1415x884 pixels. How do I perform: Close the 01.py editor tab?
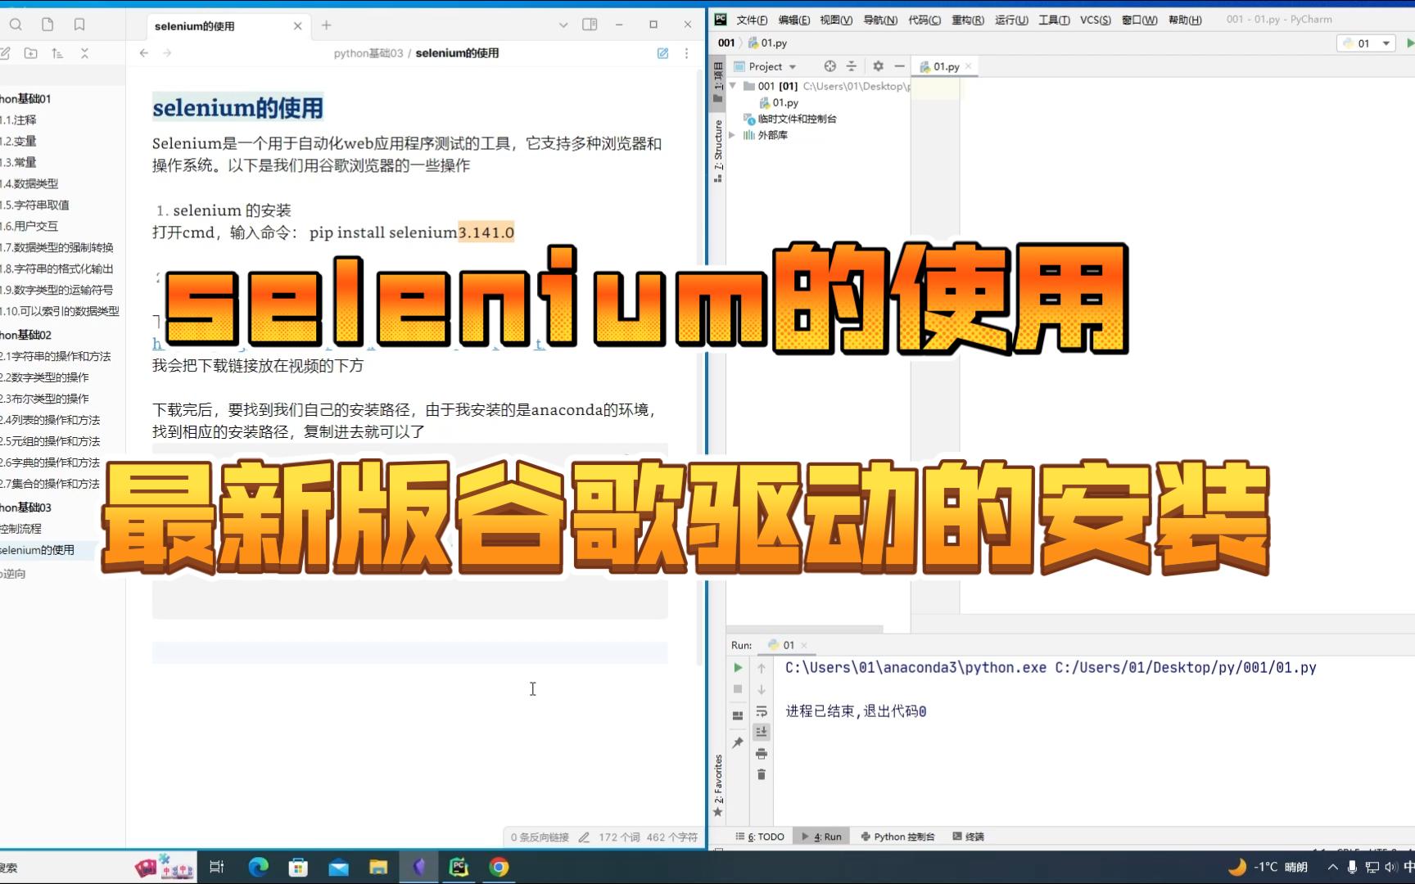click(968, 66)
